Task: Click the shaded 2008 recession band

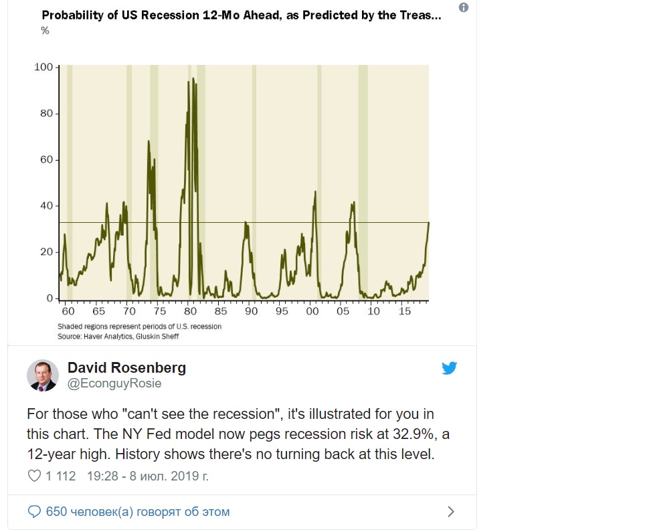Action: pos(363,183)
